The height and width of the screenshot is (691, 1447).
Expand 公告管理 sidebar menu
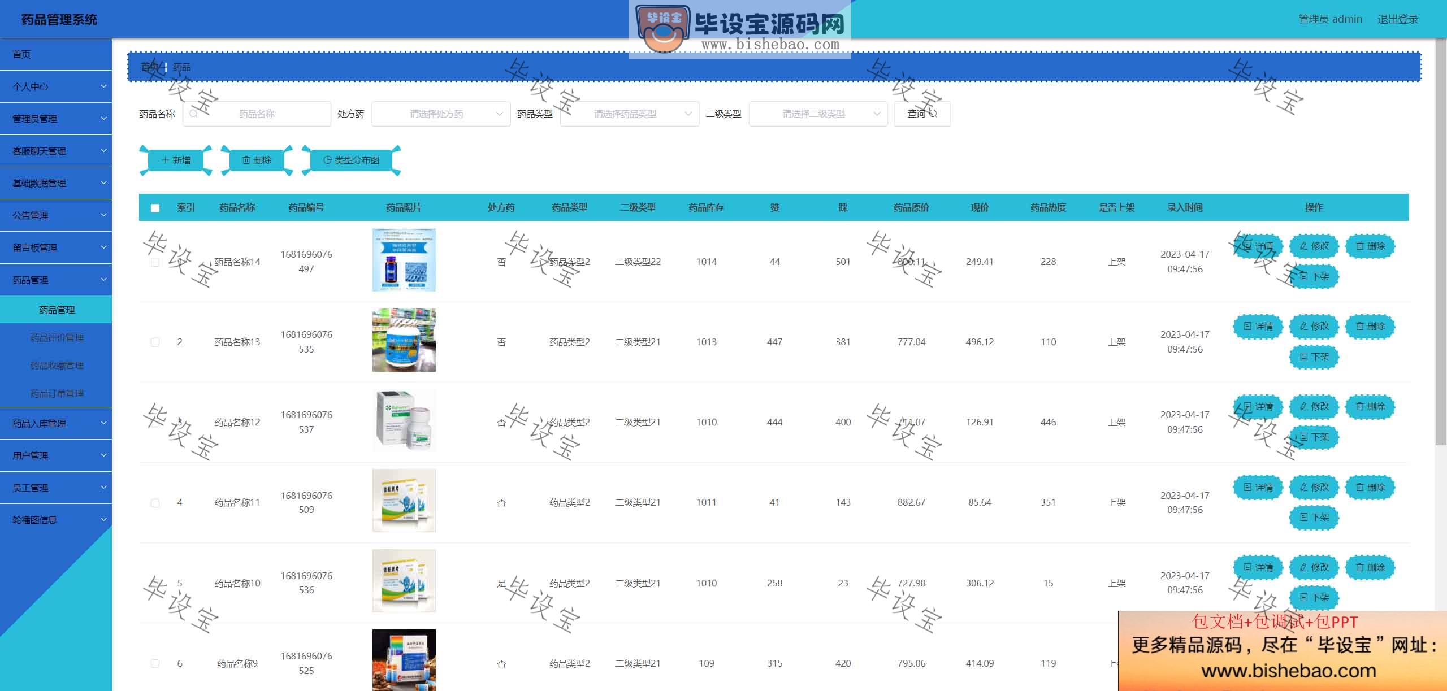click(56, 215)
